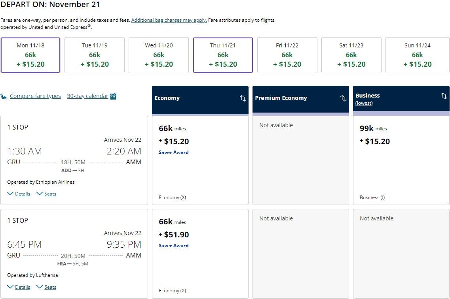Open the Additional bag charges may apply link

[x=169, y=20]
